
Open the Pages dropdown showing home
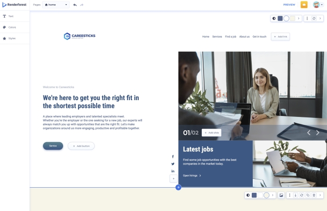point(56,5)
